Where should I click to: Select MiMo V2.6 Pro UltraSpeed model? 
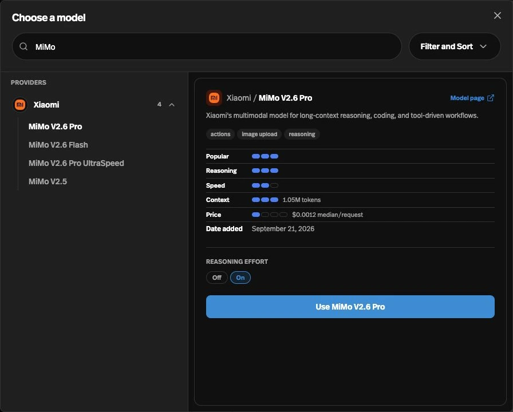[x=76, y=163]
